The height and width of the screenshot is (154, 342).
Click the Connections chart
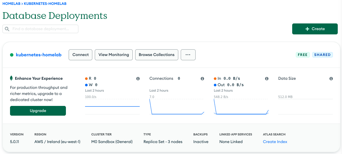[x=176, y=107]
